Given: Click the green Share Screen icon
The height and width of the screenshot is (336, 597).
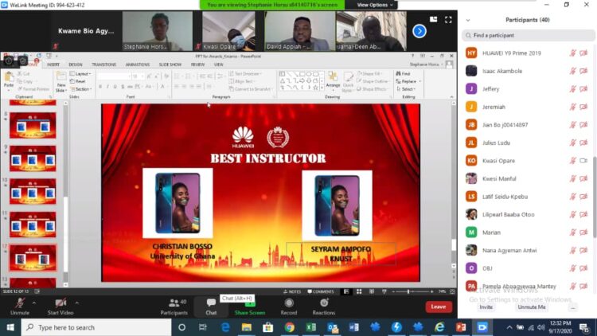Looking at the screenshot, I should tap(249, 303).
